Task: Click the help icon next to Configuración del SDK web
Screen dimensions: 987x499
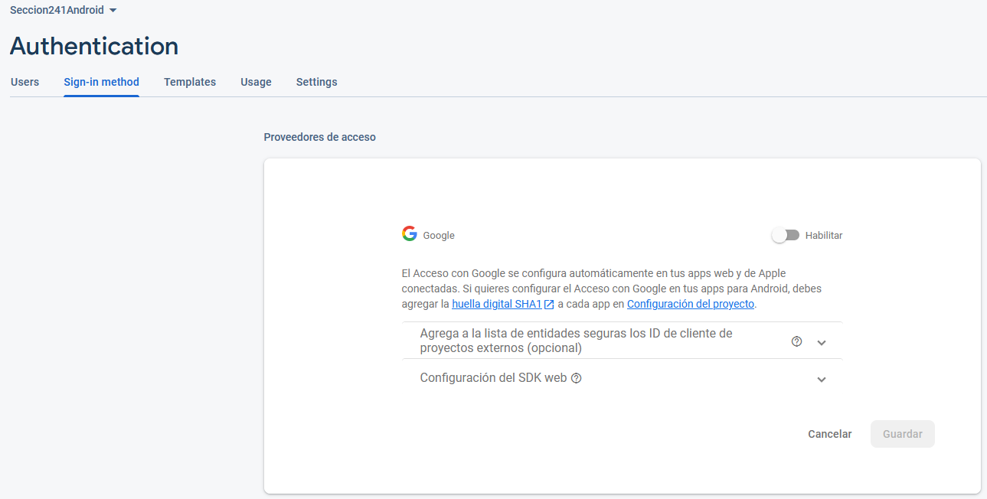Action: [576, 378]
